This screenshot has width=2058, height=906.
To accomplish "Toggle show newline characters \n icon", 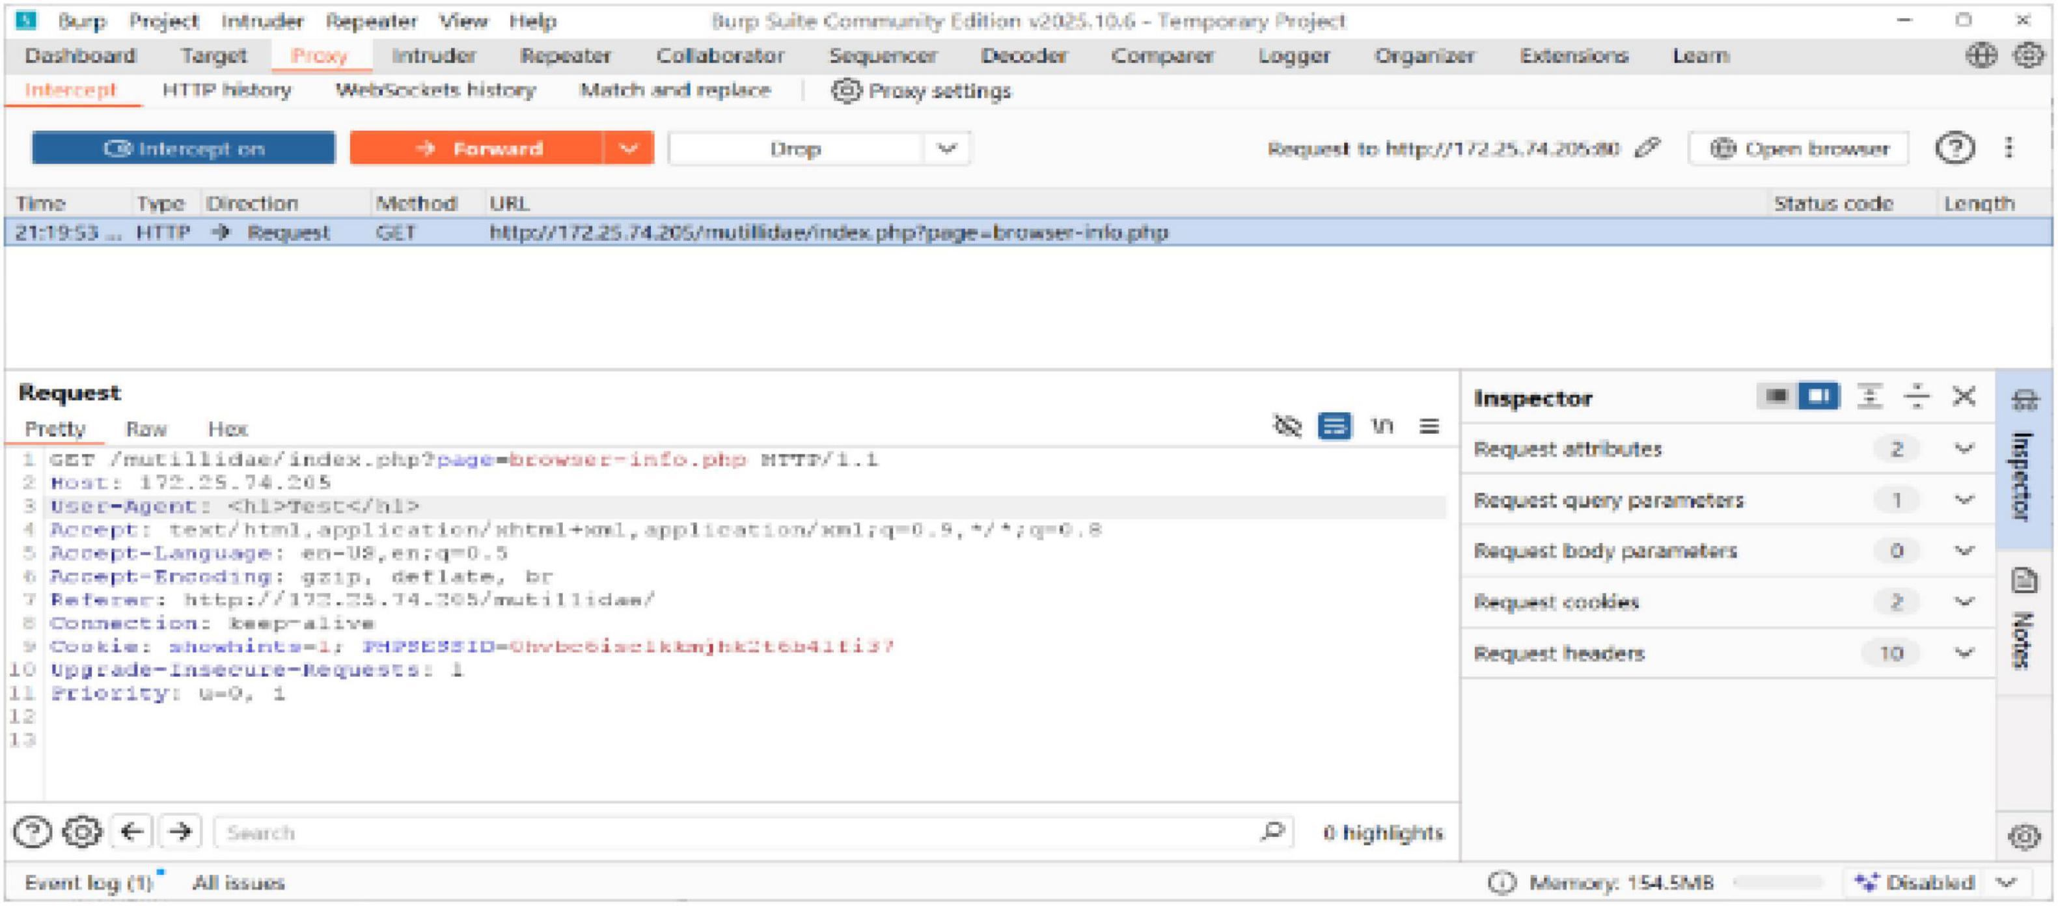I will coord(1381,426).
